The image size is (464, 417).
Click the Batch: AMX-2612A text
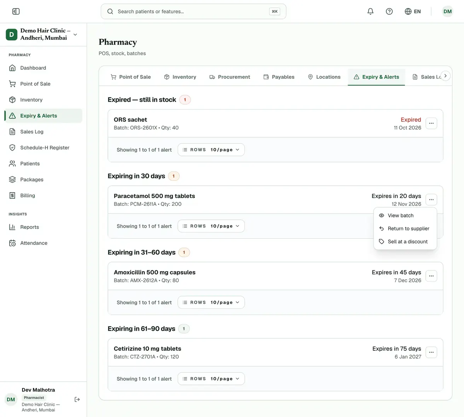coord(135,280)
